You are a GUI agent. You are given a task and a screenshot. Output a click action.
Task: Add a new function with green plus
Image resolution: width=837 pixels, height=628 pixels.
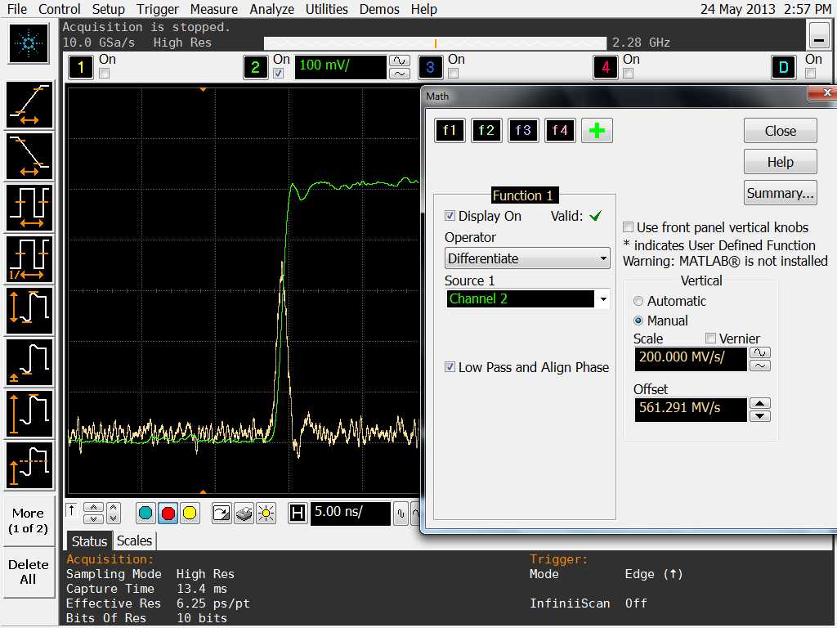pyautogui.click(x=597, y=131)
